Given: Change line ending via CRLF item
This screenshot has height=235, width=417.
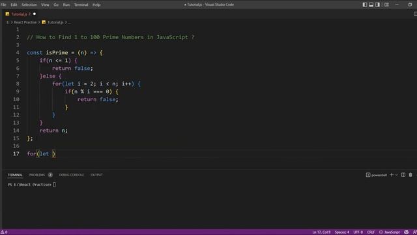Looking at the screenshot, I should [x=371, y=232].
